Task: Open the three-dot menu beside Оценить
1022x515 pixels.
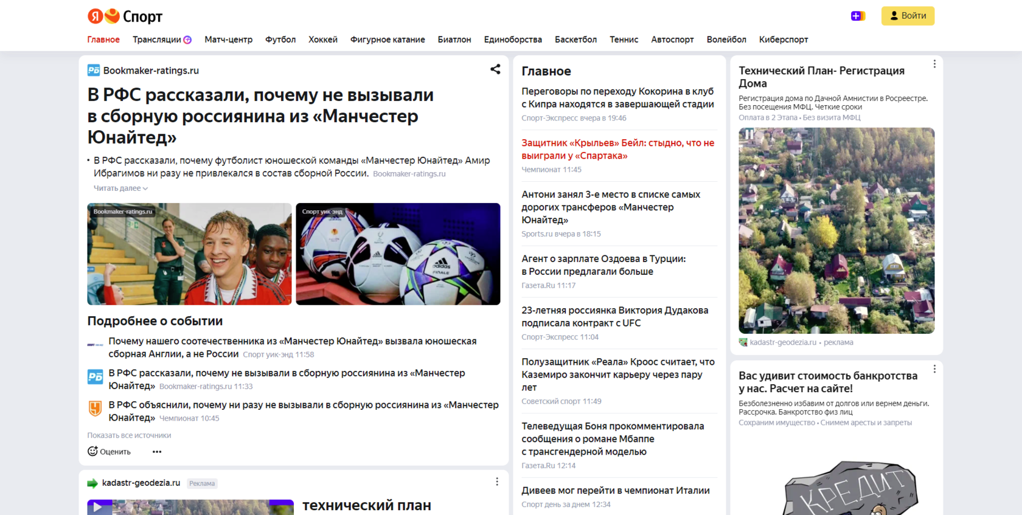Action: point(157,452)
